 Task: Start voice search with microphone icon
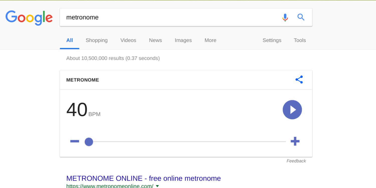point(285,17)
